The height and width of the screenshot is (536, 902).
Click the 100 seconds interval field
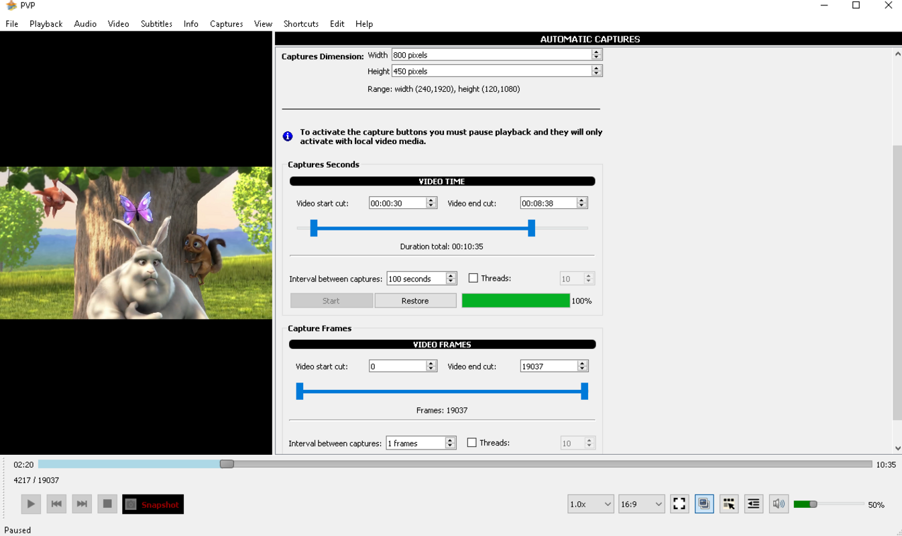point(416,279)
